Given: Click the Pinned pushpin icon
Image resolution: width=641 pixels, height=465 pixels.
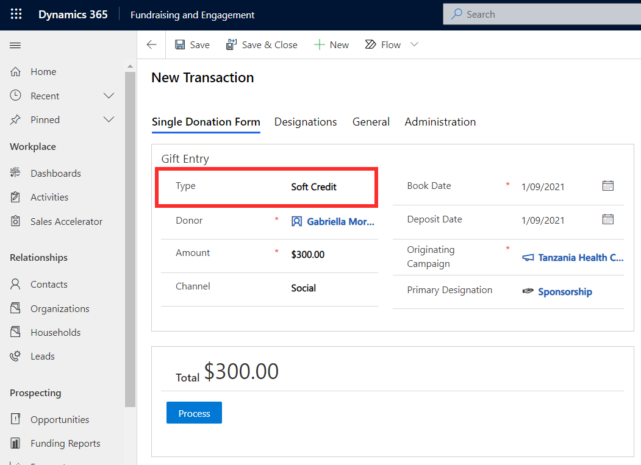Looking at the screenshot, I should 15,119.
